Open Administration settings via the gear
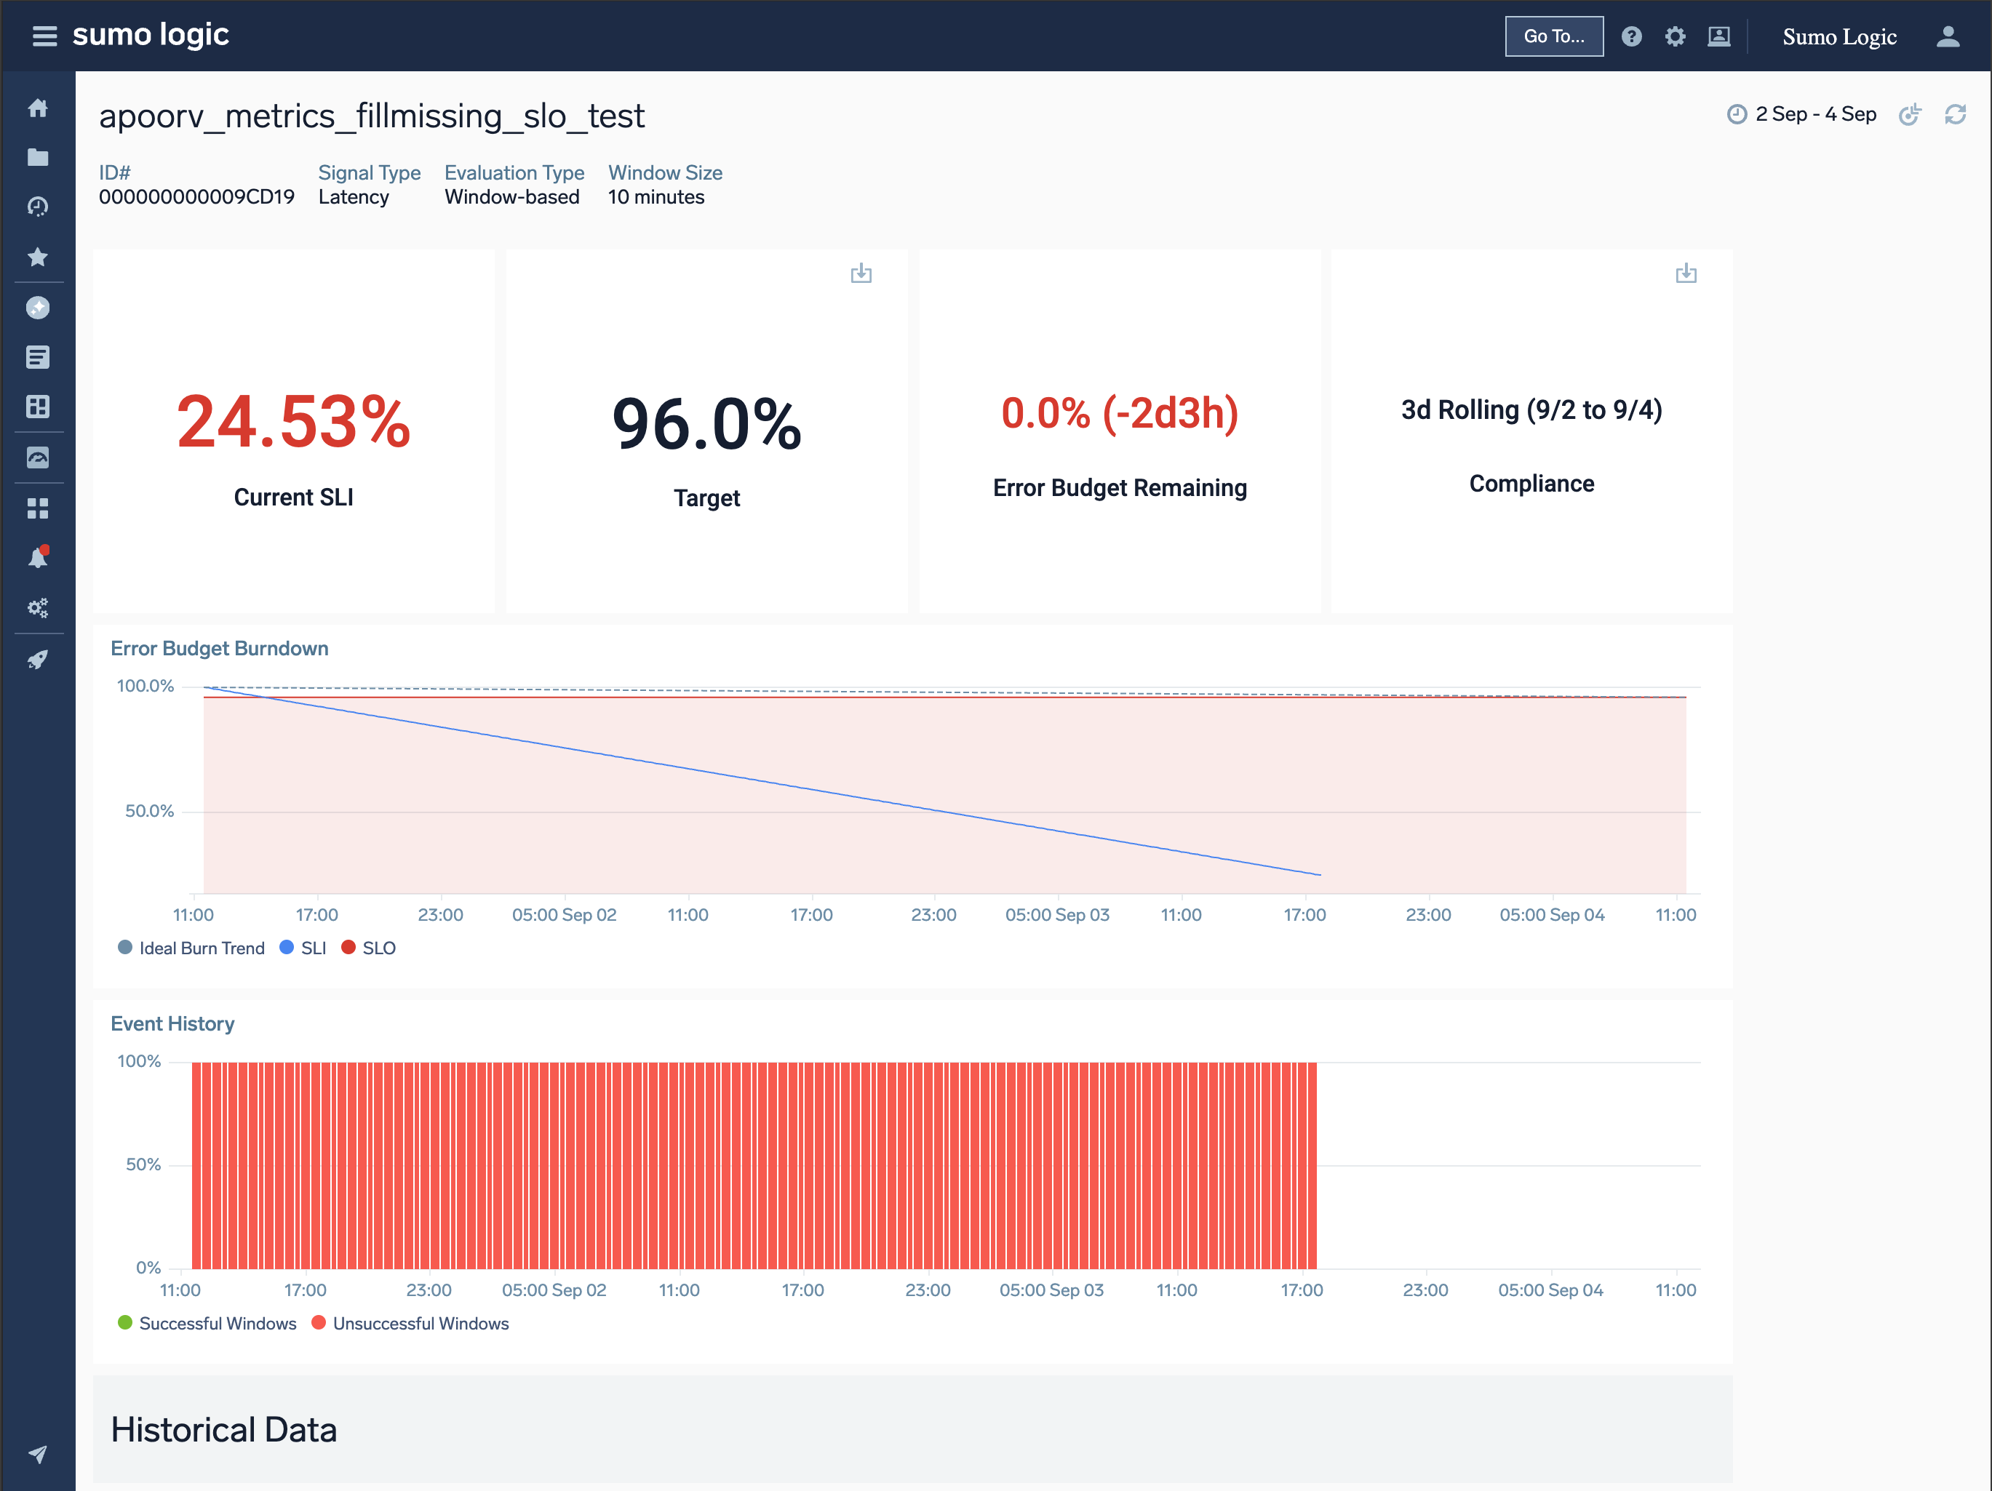Image resolution: width=1992 pixels, height=1491 pixels. 1675,36
